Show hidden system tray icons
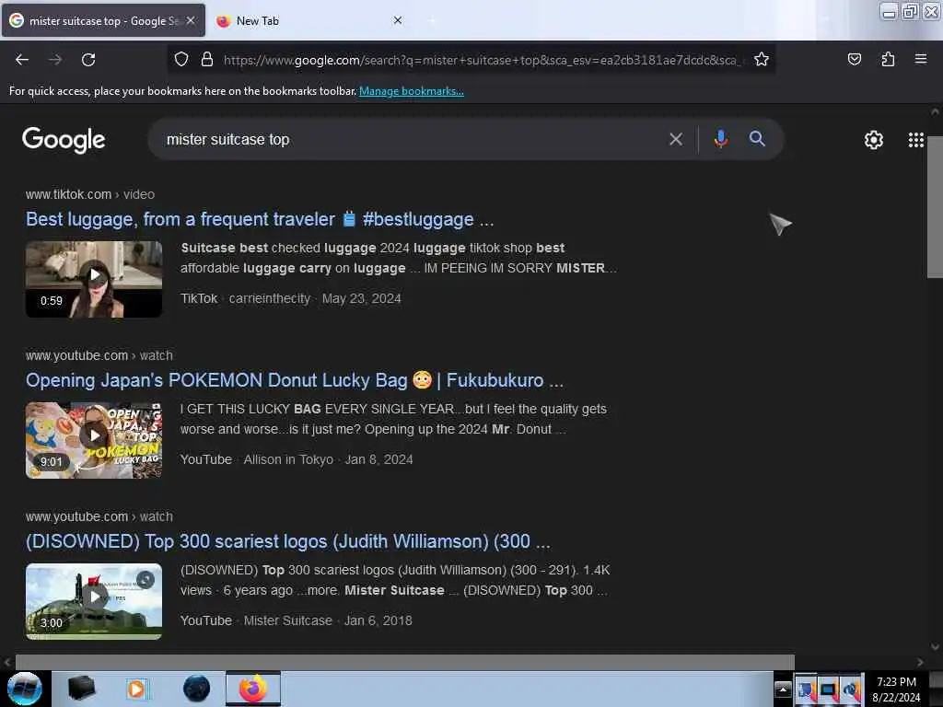943x707 pixels. click(783, 689)
